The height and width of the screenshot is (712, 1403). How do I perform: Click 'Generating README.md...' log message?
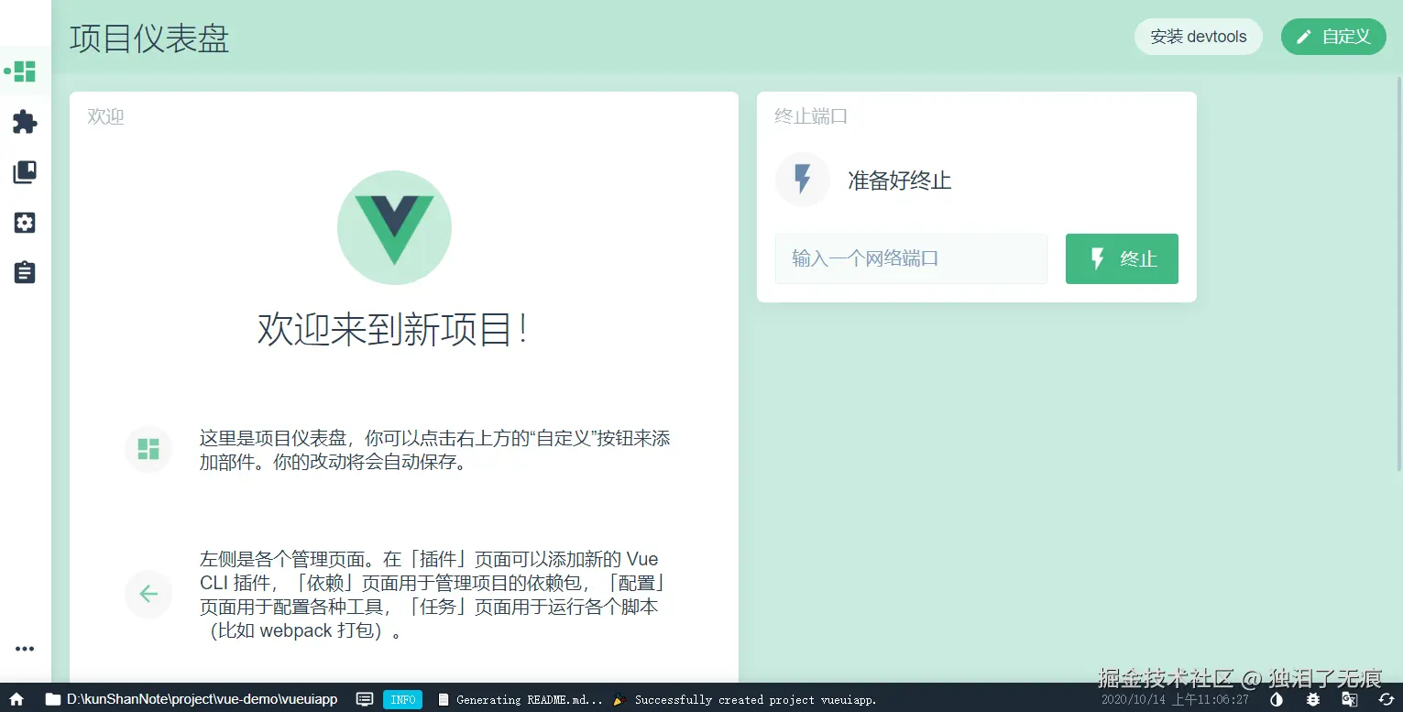point(530,699)
